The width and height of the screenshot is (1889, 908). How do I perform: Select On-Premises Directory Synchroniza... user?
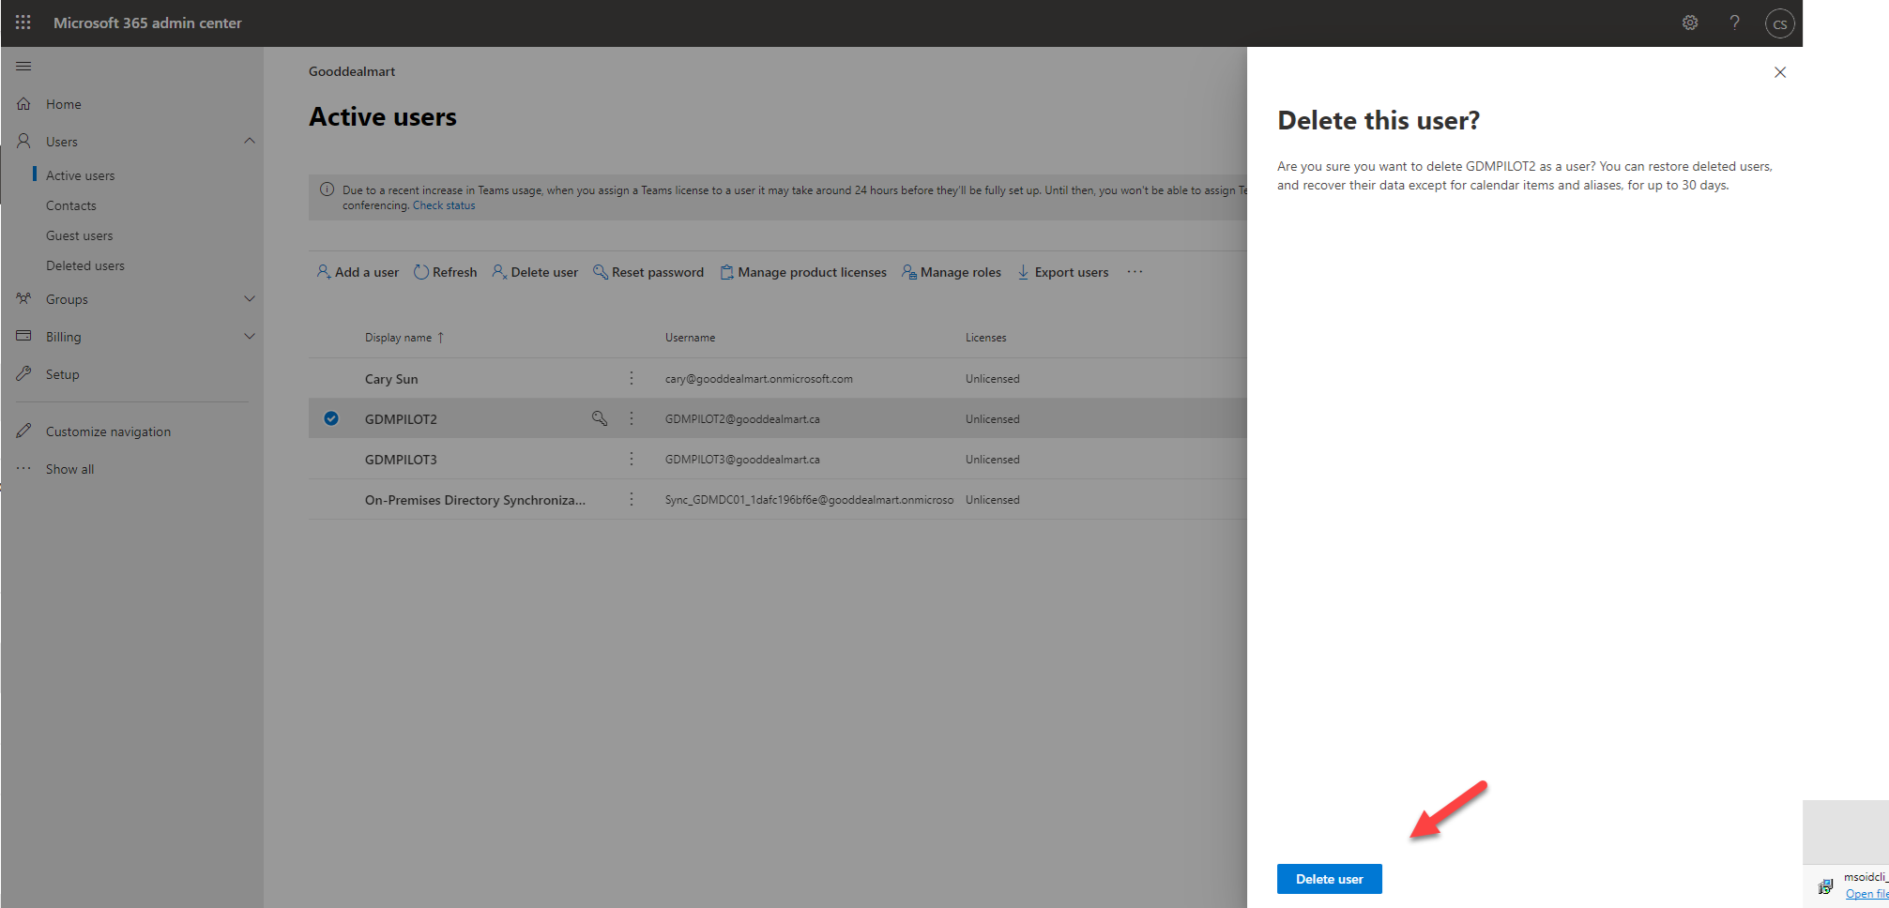point(475,500)
